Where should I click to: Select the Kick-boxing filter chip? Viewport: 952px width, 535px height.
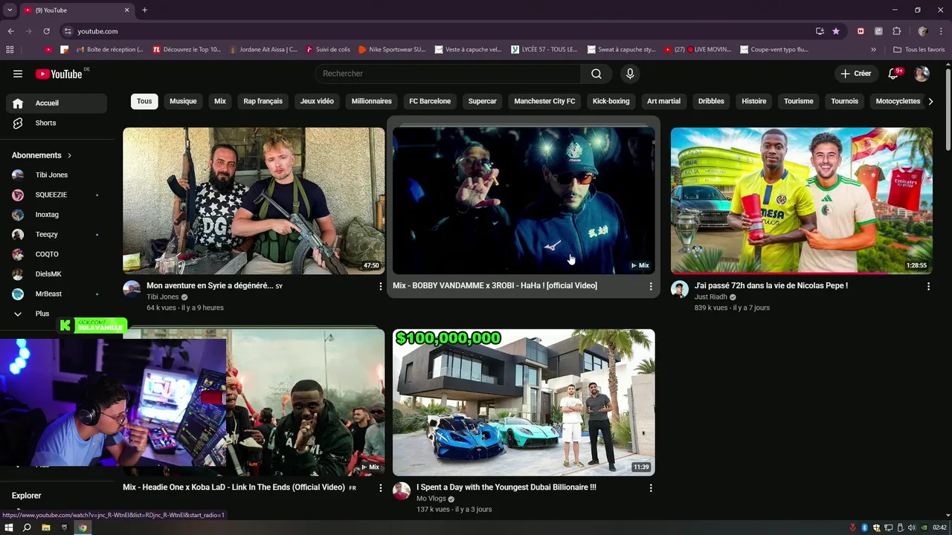point(611,101)
